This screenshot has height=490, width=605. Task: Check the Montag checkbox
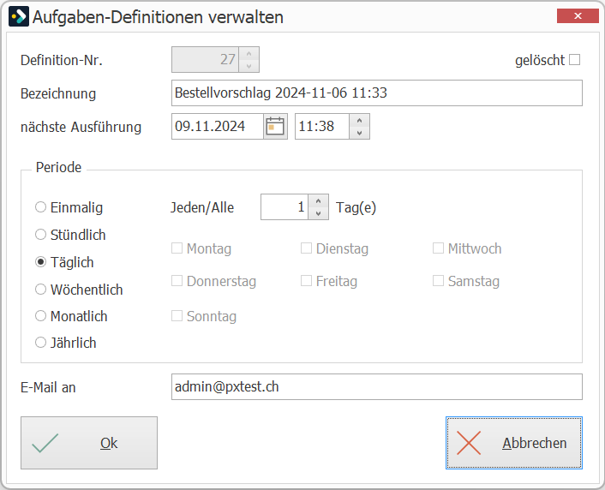[x=177, y=248]
